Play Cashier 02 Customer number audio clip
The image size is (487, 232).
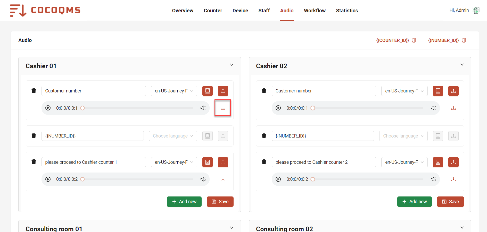[278, 108]
